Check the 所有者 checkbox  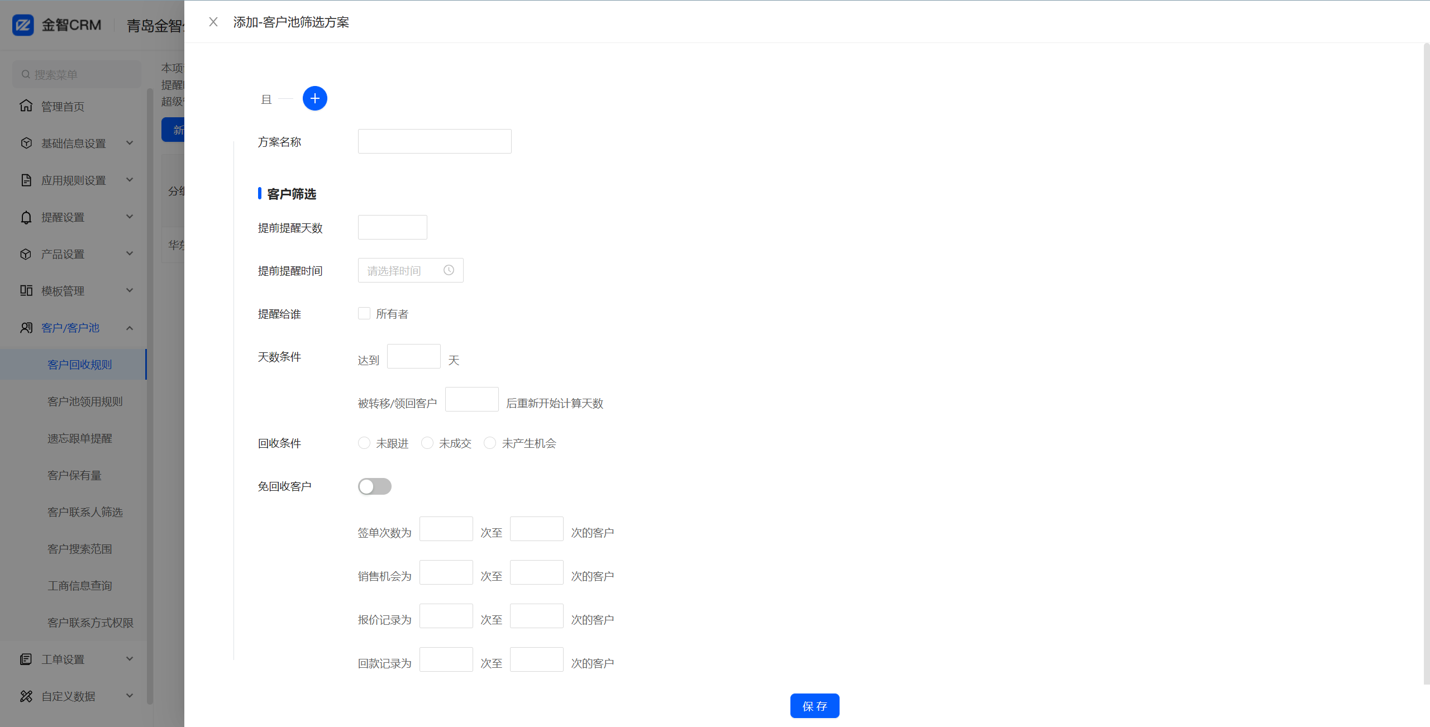(364, 313)
